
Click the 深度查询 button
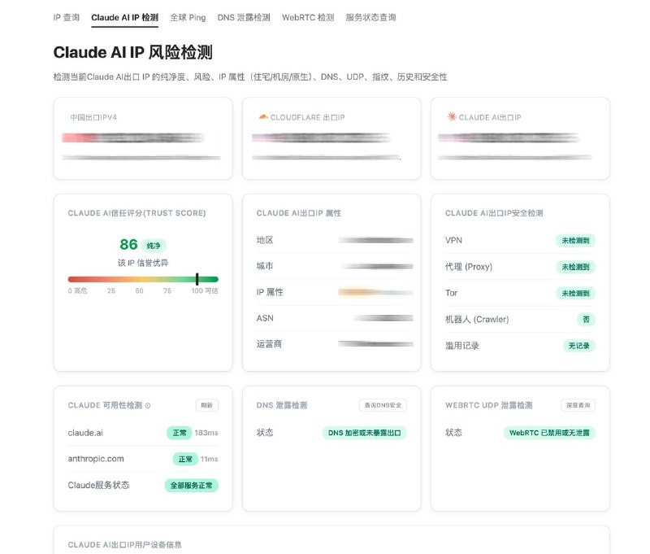pos(578,405)
